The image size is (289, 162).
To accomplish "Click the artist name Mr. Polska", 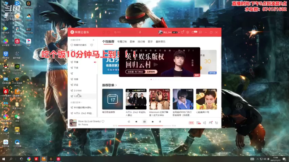I will [83, 125].
